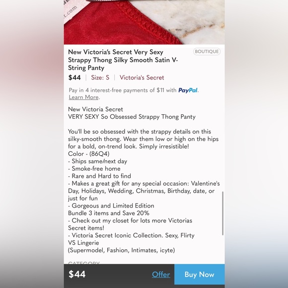The image size is (288, 288).
Task: Tap the 'Rare and Hard to find' line
Action: 99,176
